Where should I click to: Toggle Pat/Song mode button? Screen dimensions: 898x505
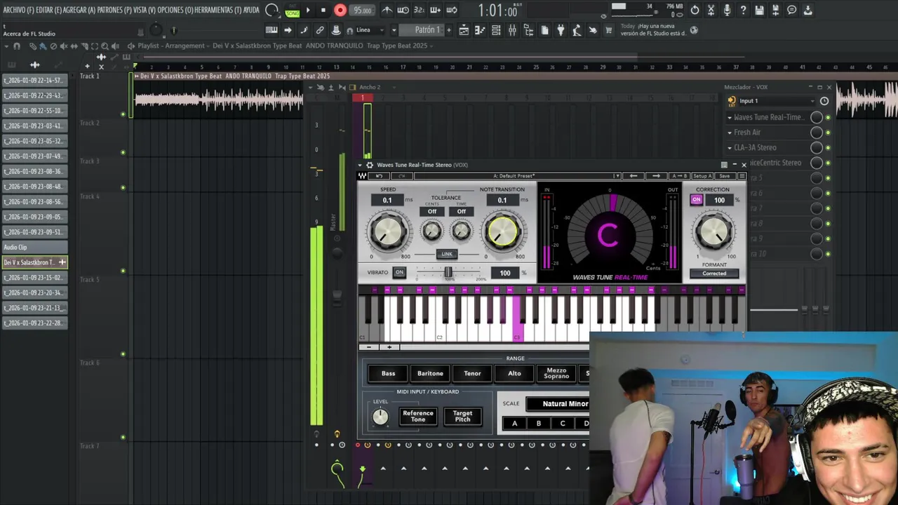[x=292, y=11]
